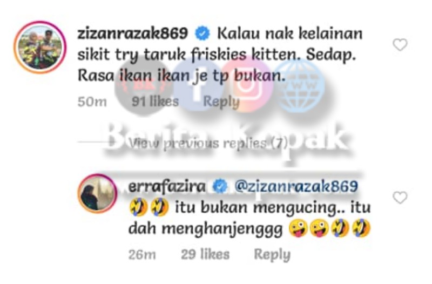Expand View previous replies (7)
Viewport: 432px width, 284px height.
point(208,143)
